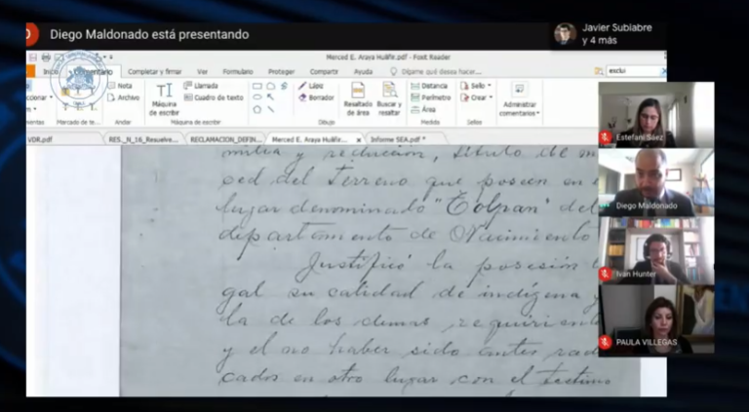Switch to the Formulario ribbon tab
749x412 pixels.
coord(238,71)
